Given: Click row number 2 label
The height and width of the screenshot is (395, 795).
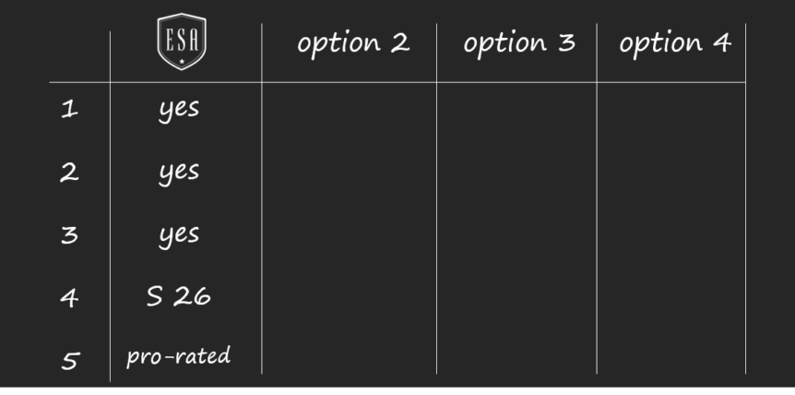Looking at the screenshot, I should click(x=69, y=173).
